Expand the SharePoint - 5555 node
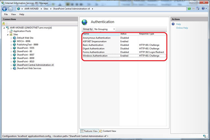Screen dimensions: 210x140 [x=11, y=48]
